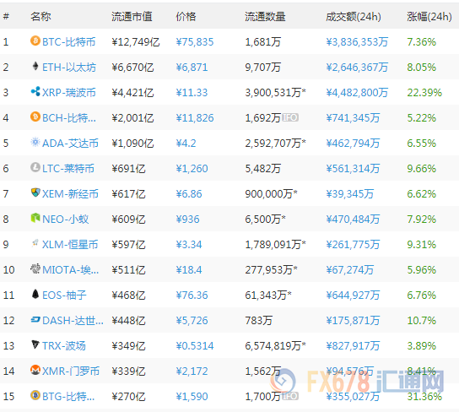Screen dimensions: 459x412
Task: Click the TRX Tron icon
Action: point(35,344)
